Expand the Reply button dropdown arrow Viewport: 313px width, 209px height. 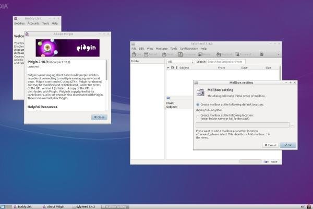213,54
